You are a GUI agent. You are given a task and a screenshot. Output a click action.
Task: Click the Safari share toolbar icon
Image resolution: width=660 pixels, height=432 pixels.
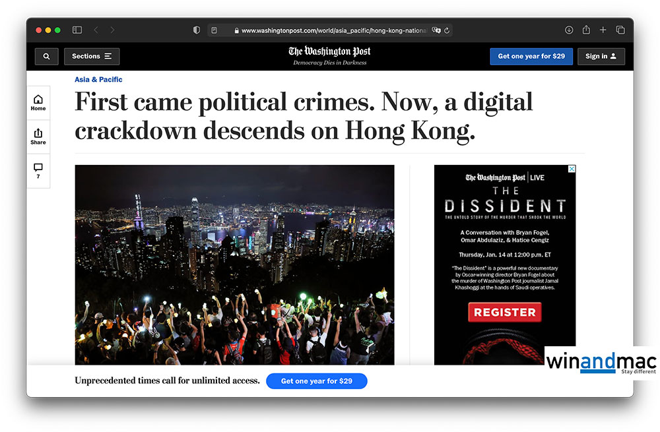(586, 30)
